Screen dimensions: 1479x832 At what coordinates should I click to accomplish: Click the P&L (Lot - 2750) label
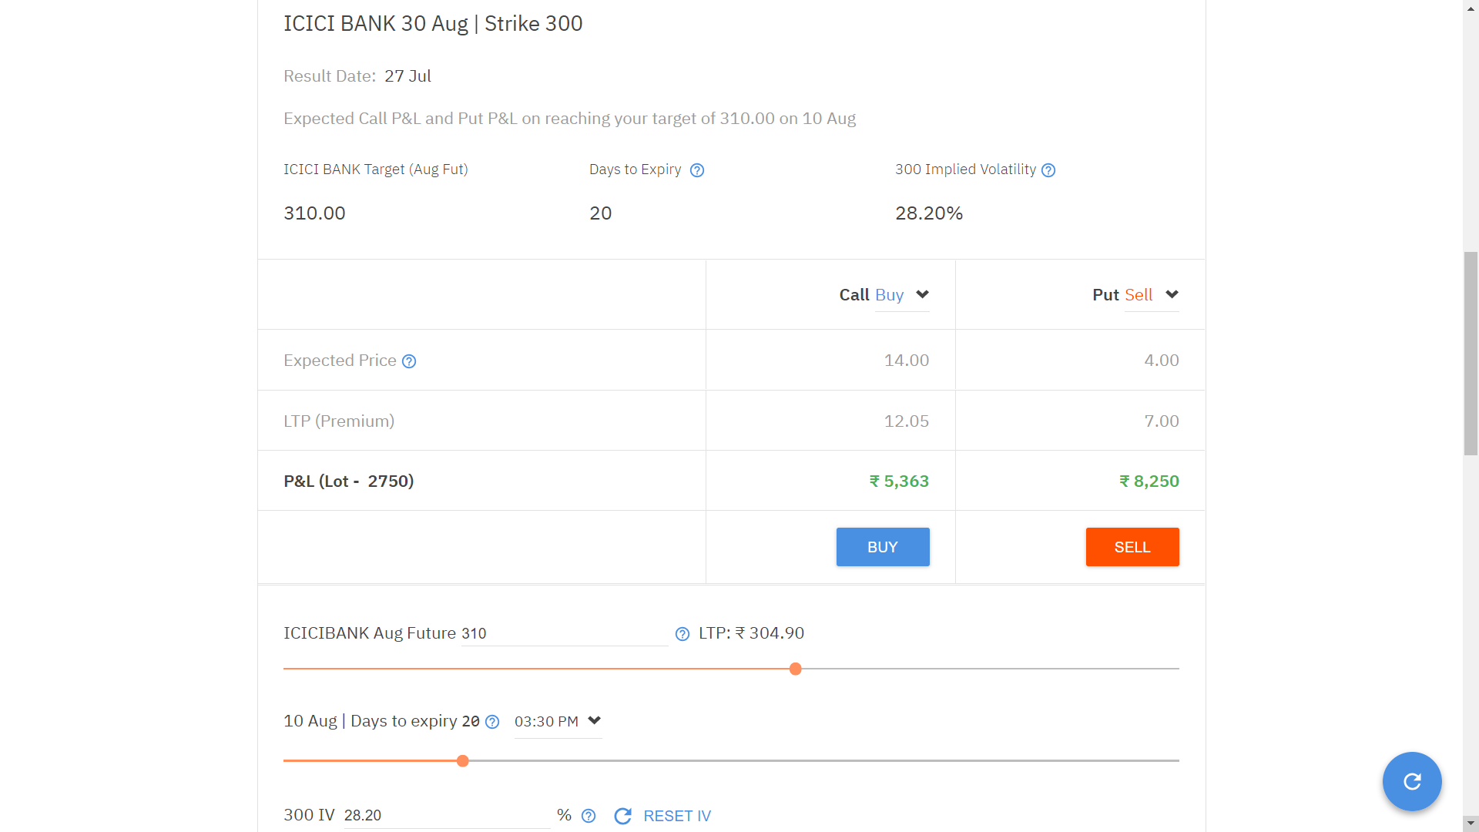pyautogui.click(x=349, y=481)
